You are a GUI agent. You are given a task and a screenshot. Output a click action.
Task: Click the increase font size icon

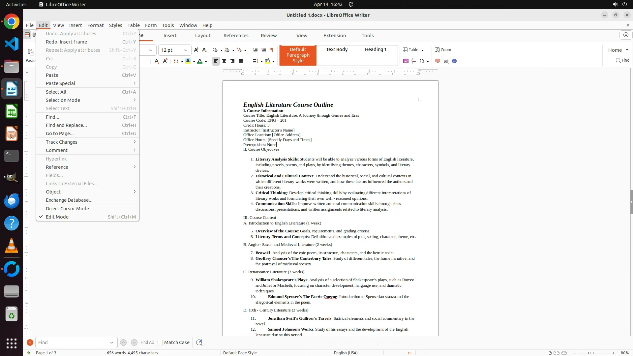196,50
